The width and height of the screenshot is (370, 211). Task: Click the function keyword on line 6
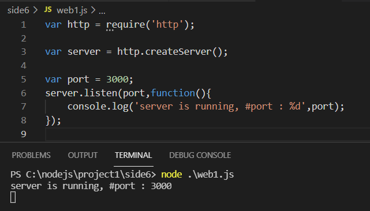click(x=173, y=93)
